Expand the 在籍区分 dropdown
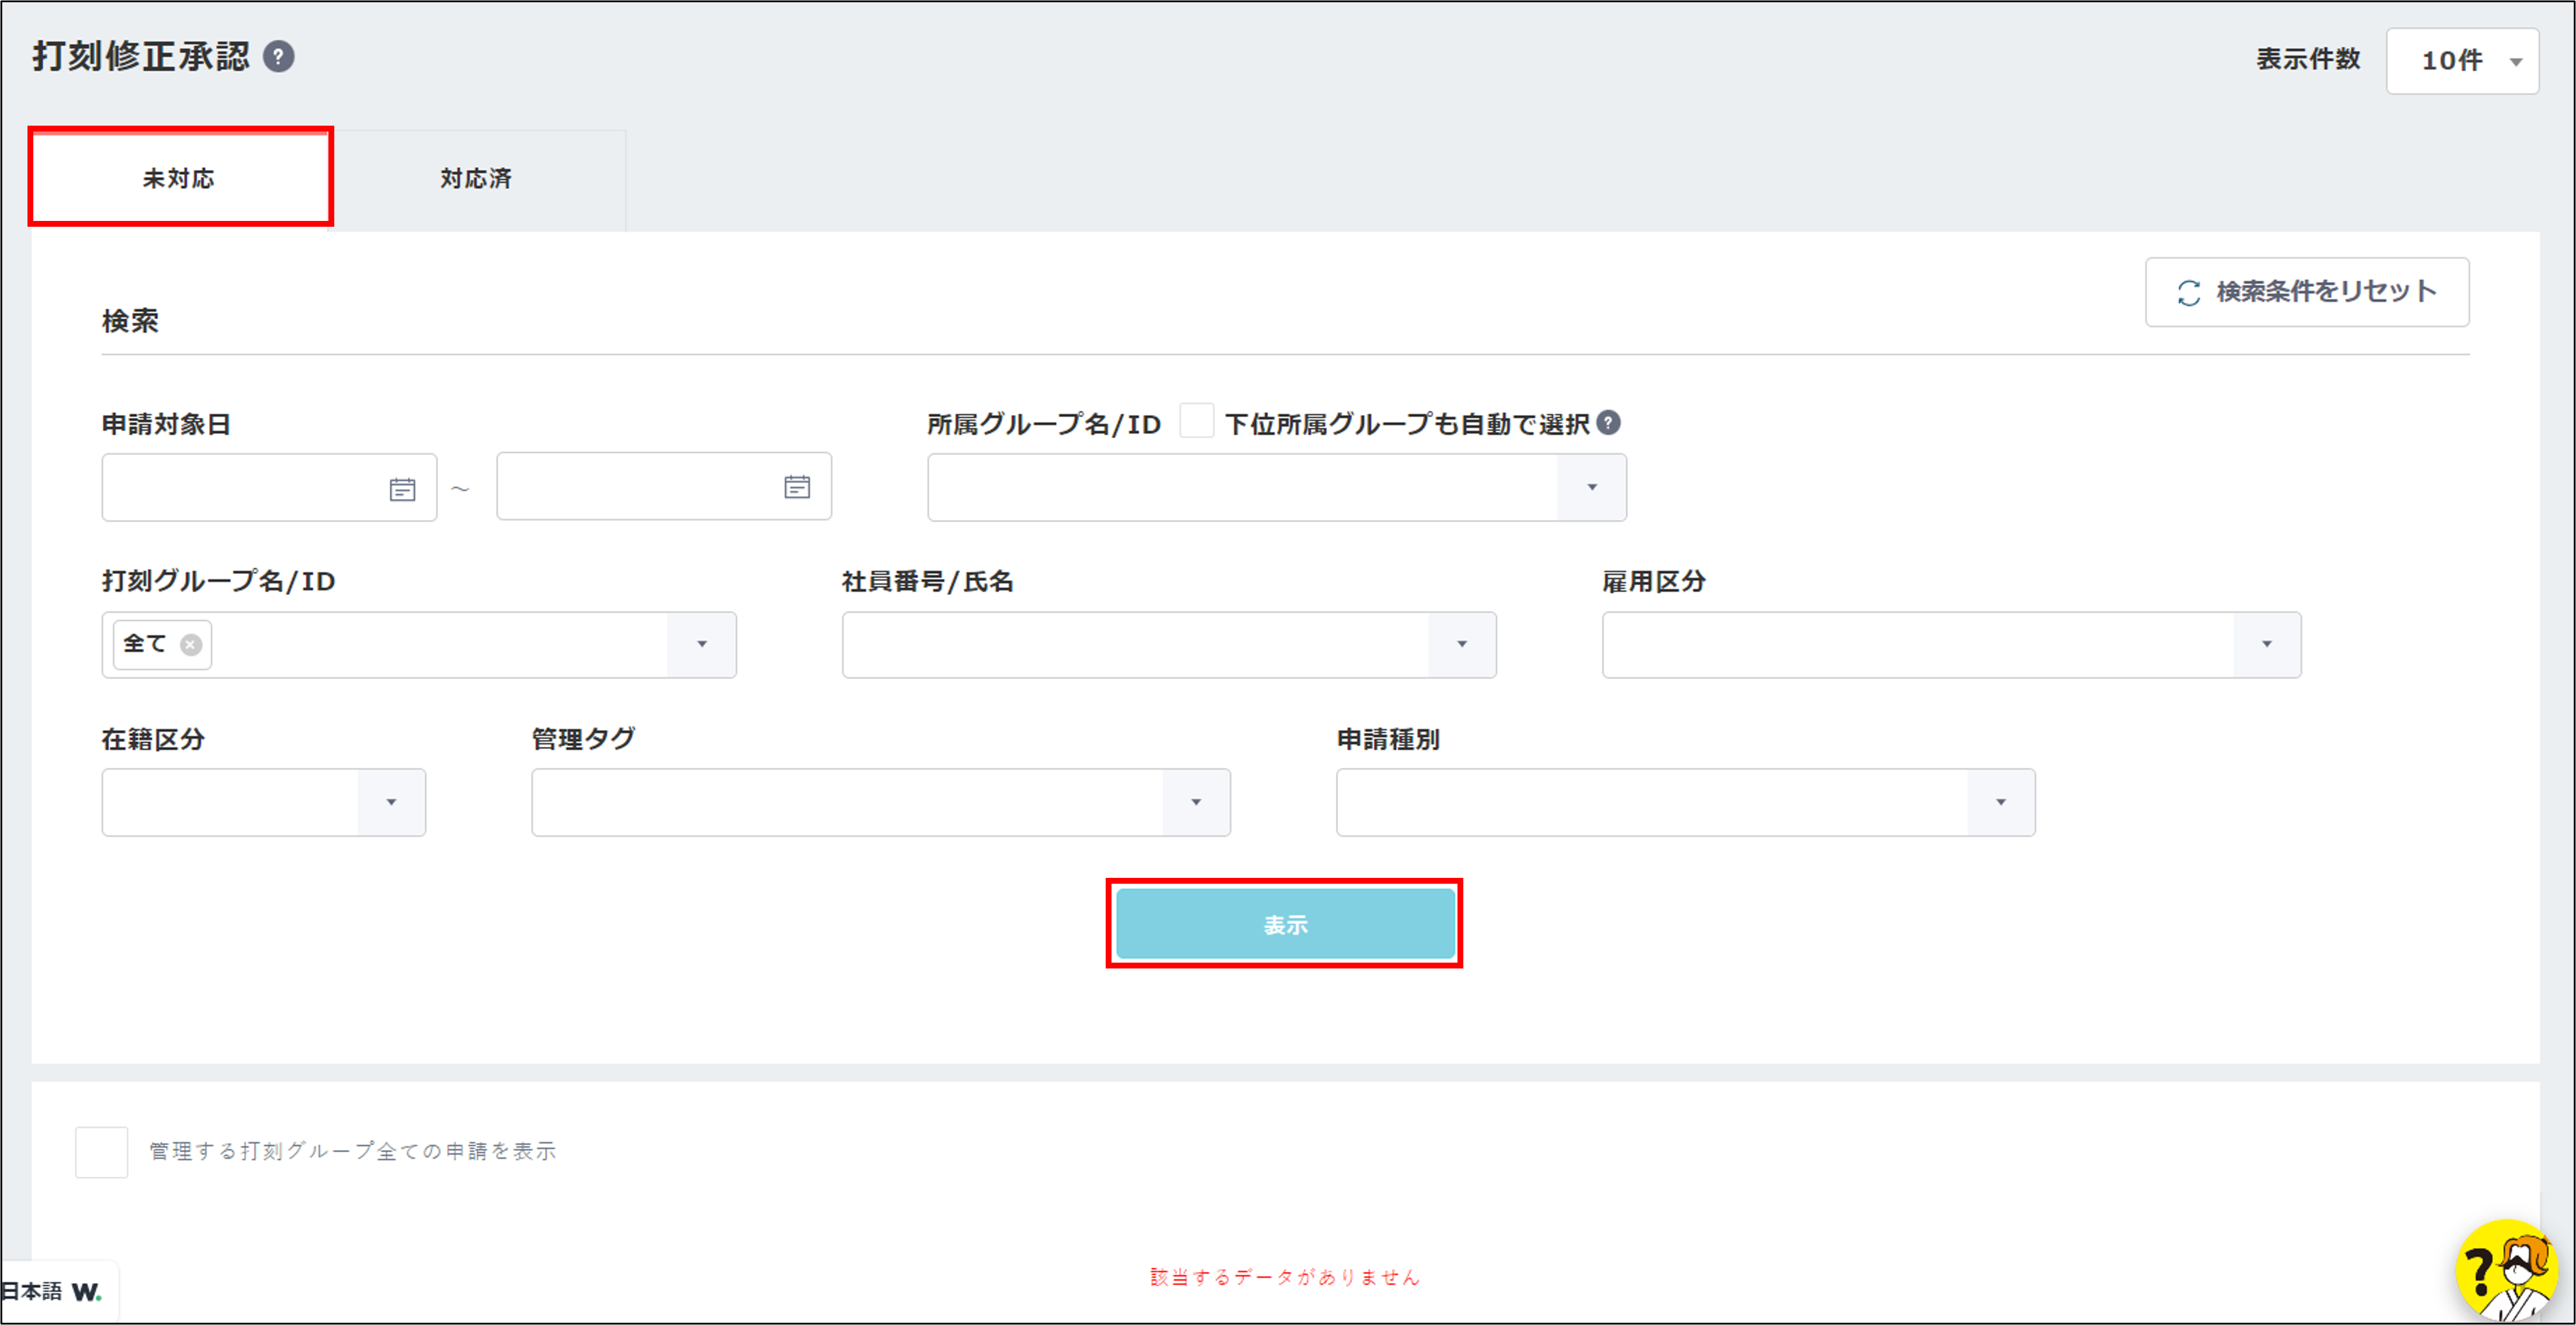 391,803
